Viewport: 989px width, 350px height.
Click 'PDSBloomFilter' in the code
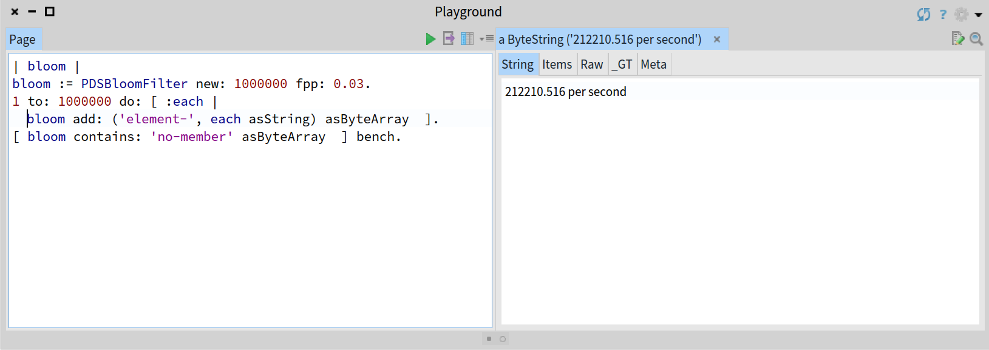[134, 84]
